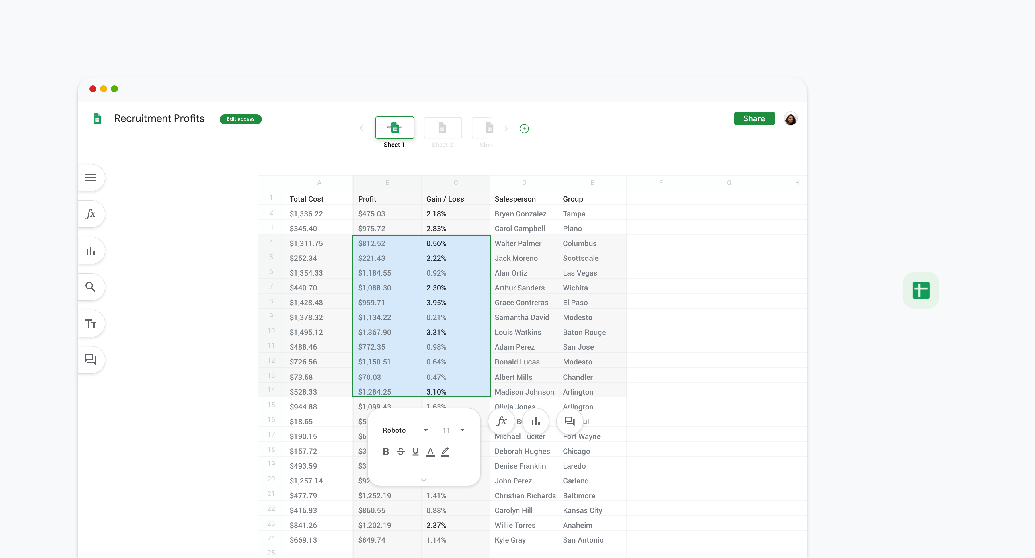
Task: Open the font size 11 dropdown
Action: click(454, 430)
